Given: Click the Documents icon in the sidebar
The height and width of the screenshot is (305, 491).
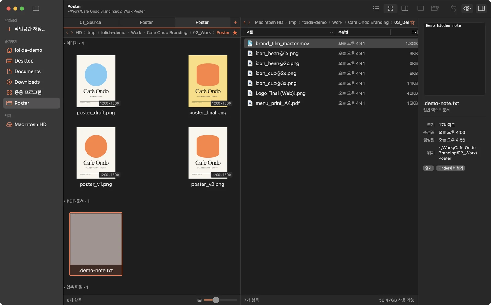Looking at the screenshot, I should click(9, 71).
